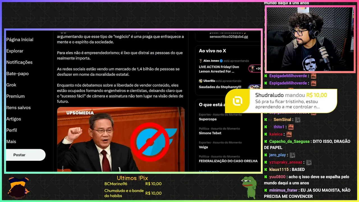Open the Veiga trending topic
This screenshot has width=359, height=202.
203,147
